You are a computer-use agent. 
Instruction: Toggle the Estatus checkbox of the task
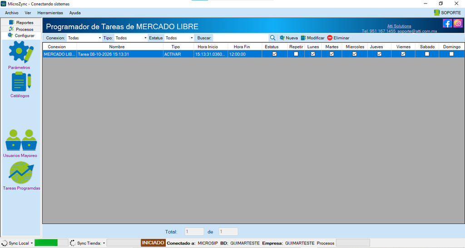click(274, 54)
